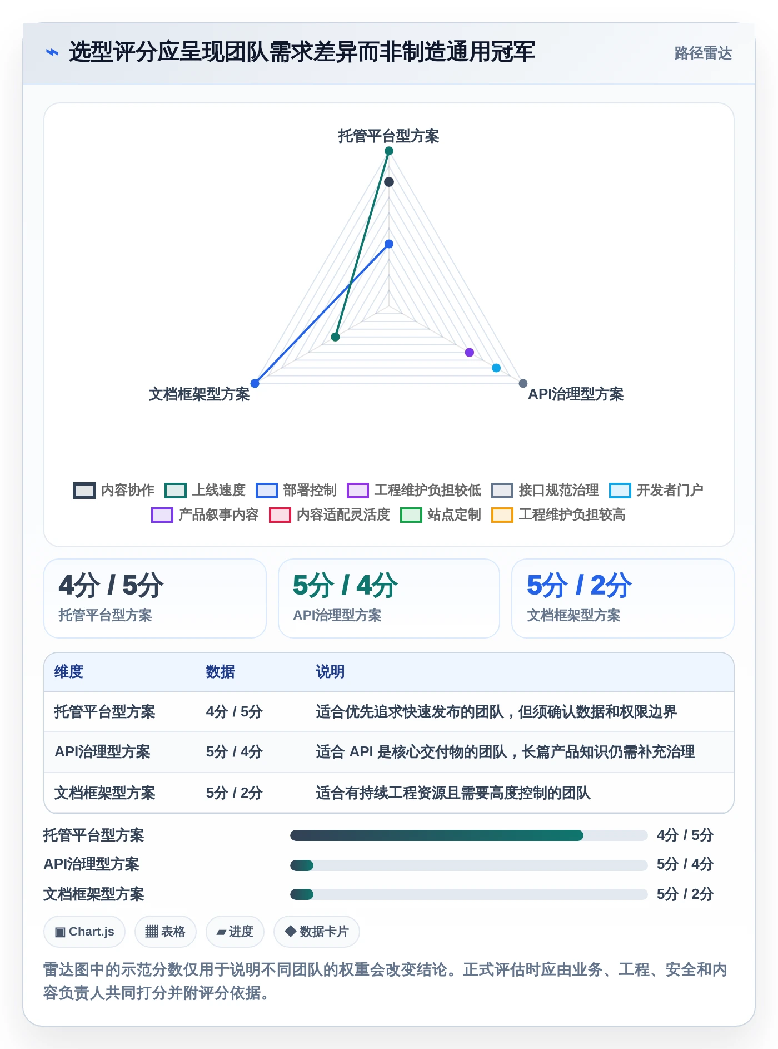Image resolution: width=778 pixels, height=1049 pixels.
Task: Open the 5分 / 2分 文档框架型方案 data card
Action: pos(623,598)
